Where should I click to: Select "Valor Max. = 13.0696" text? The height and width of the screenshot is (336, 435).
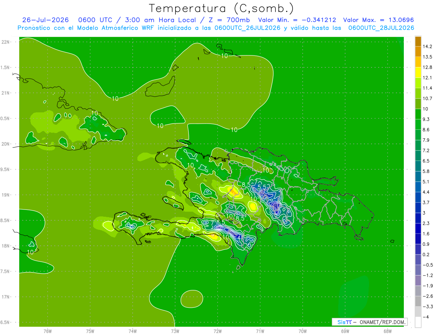(x=378, y=20)
